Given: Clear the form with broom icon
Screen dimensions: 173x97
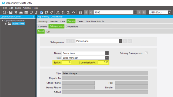Looking at the screenshot, I should (x=52, y=12).
